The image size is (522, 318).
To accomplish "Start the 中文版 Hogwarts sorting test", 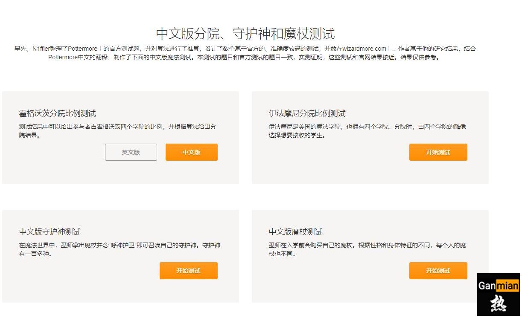I will (x=191, y=152).
